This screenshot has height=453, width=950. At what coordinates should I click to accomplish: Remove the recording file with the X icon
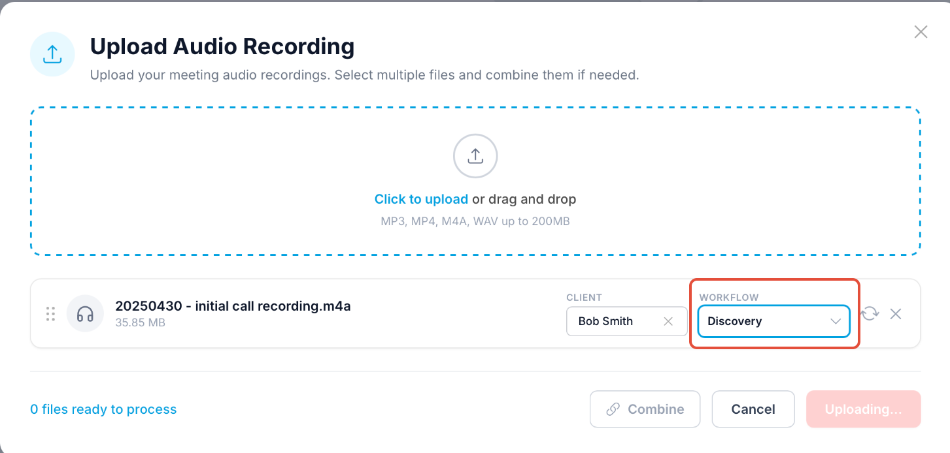coord(896,314)
